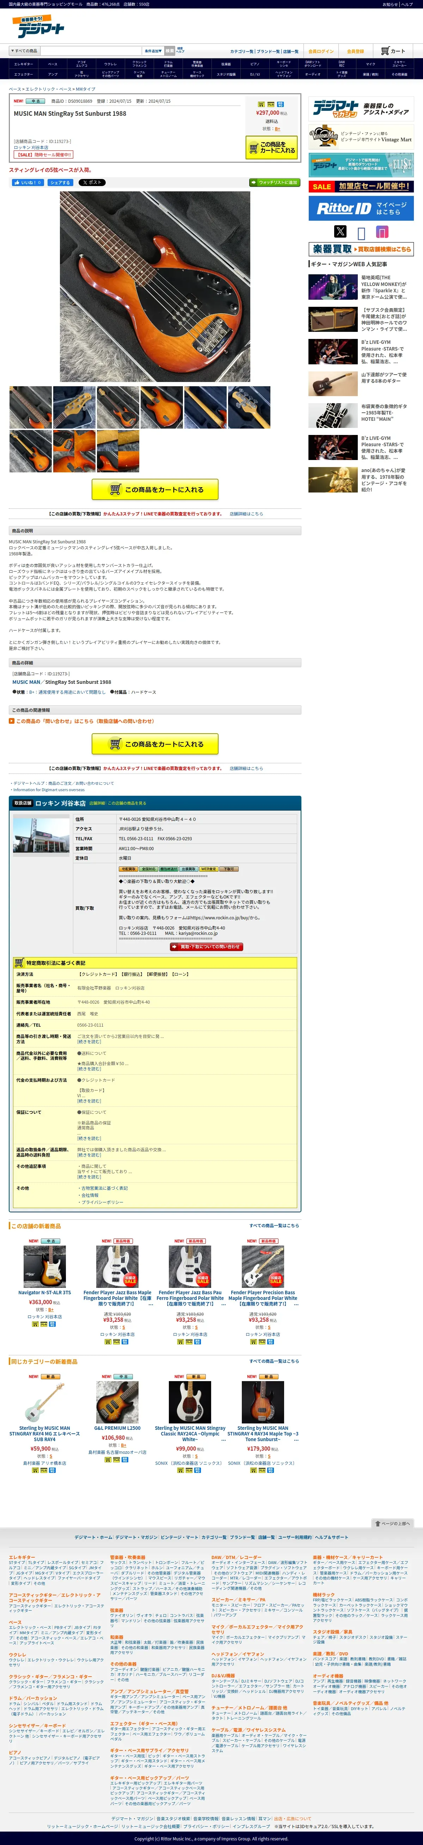423x1845 pixels.
Task: Click the green ウォッチリストに追加 button
Action: (274, 182)
